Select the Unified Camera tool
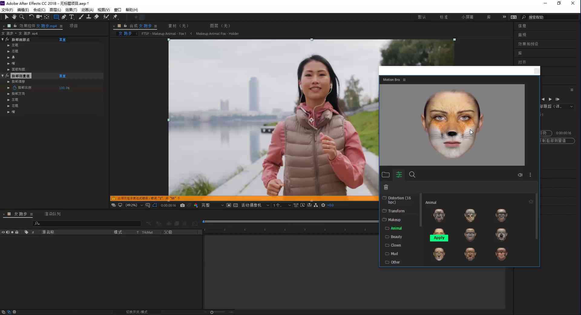The width and height of the screenshot is (581, 315). pyautogui.click(x=39, y=17)
